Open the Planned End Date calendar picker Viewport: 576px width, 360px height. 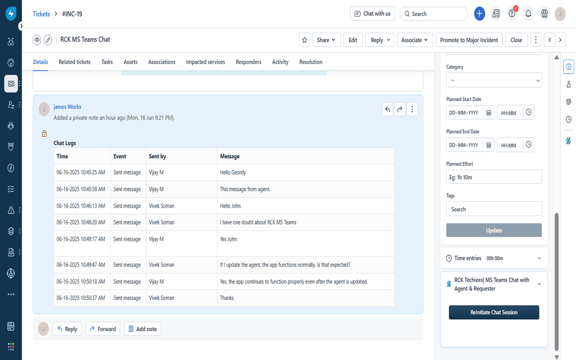click(x=488, y=145)
